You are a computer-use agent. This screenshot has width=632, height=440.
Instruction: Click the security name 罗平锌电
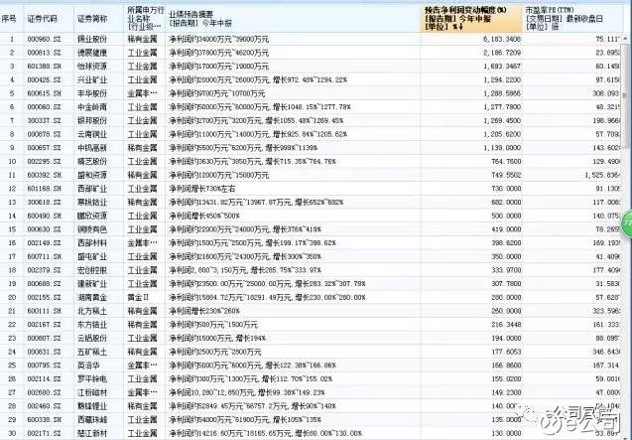coord(92,378)
